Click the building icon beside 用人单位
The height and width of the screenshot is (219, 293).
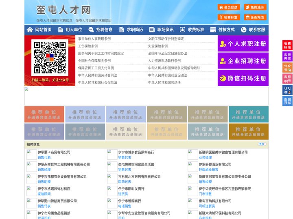point(60,30)
